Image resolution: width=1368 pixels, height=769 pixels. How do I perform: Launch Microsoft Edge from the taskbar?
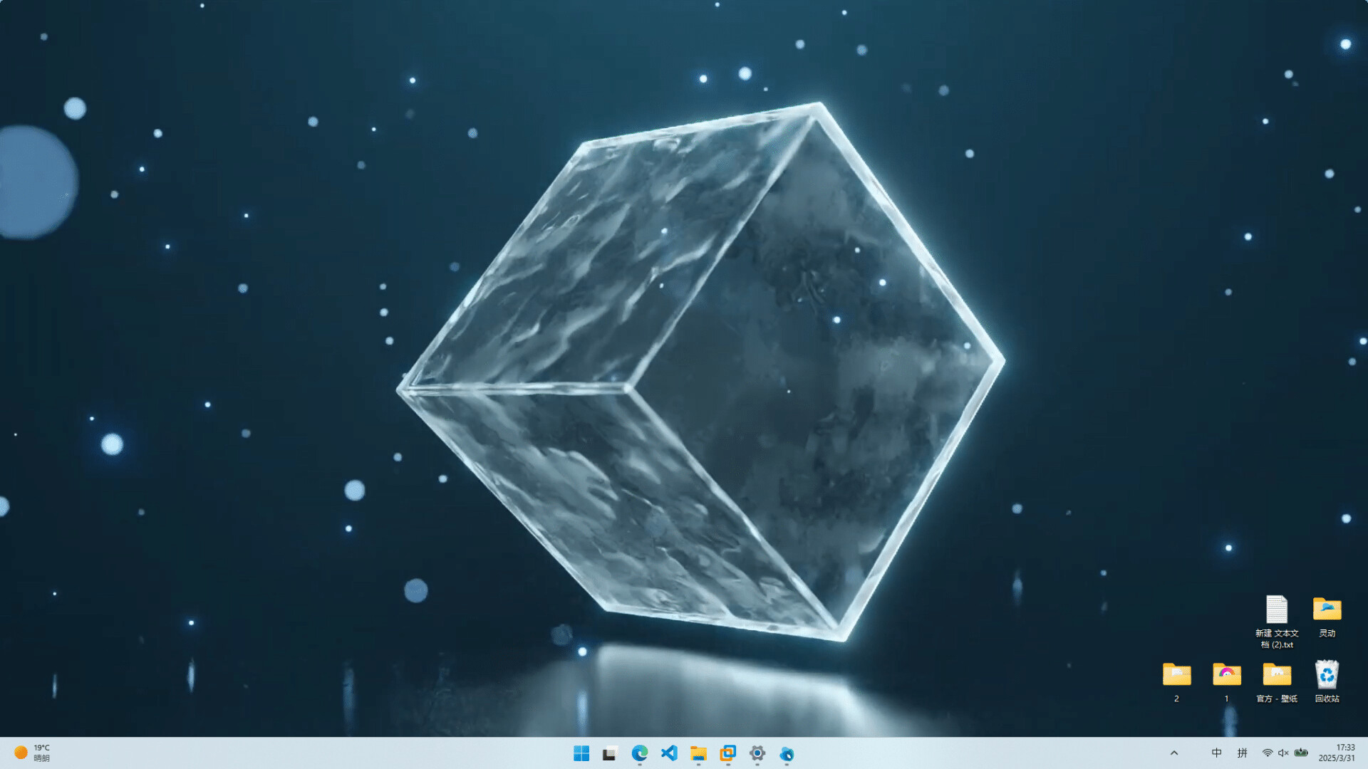(x=640, y=753)
